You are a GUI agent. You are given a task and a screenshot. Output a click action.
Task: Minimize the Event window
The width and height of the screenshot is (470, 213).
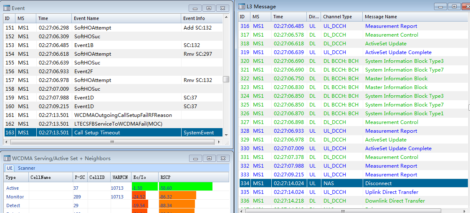pyautogui.click(x=195, y=8)
